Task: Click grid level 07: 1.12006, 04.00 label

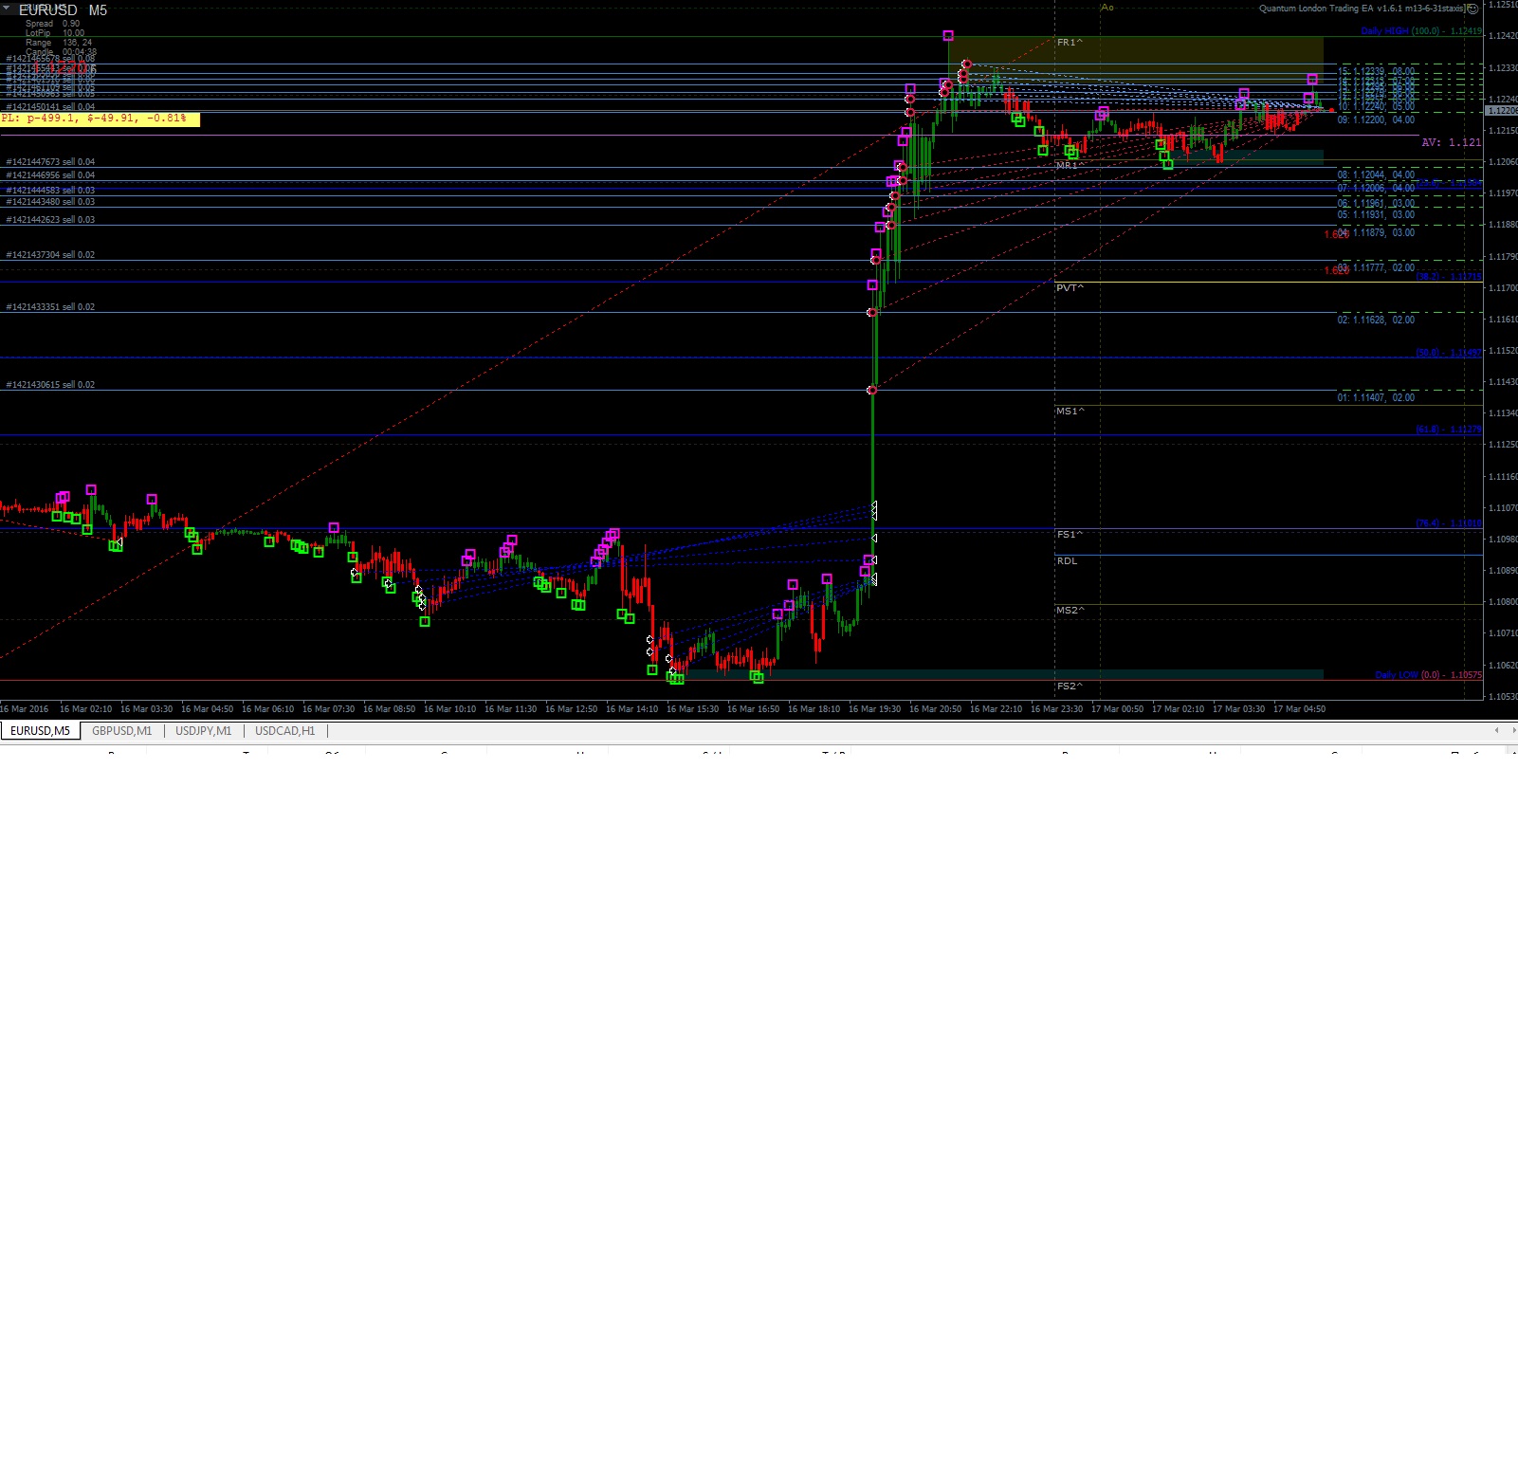Action: coord(1376,189)
